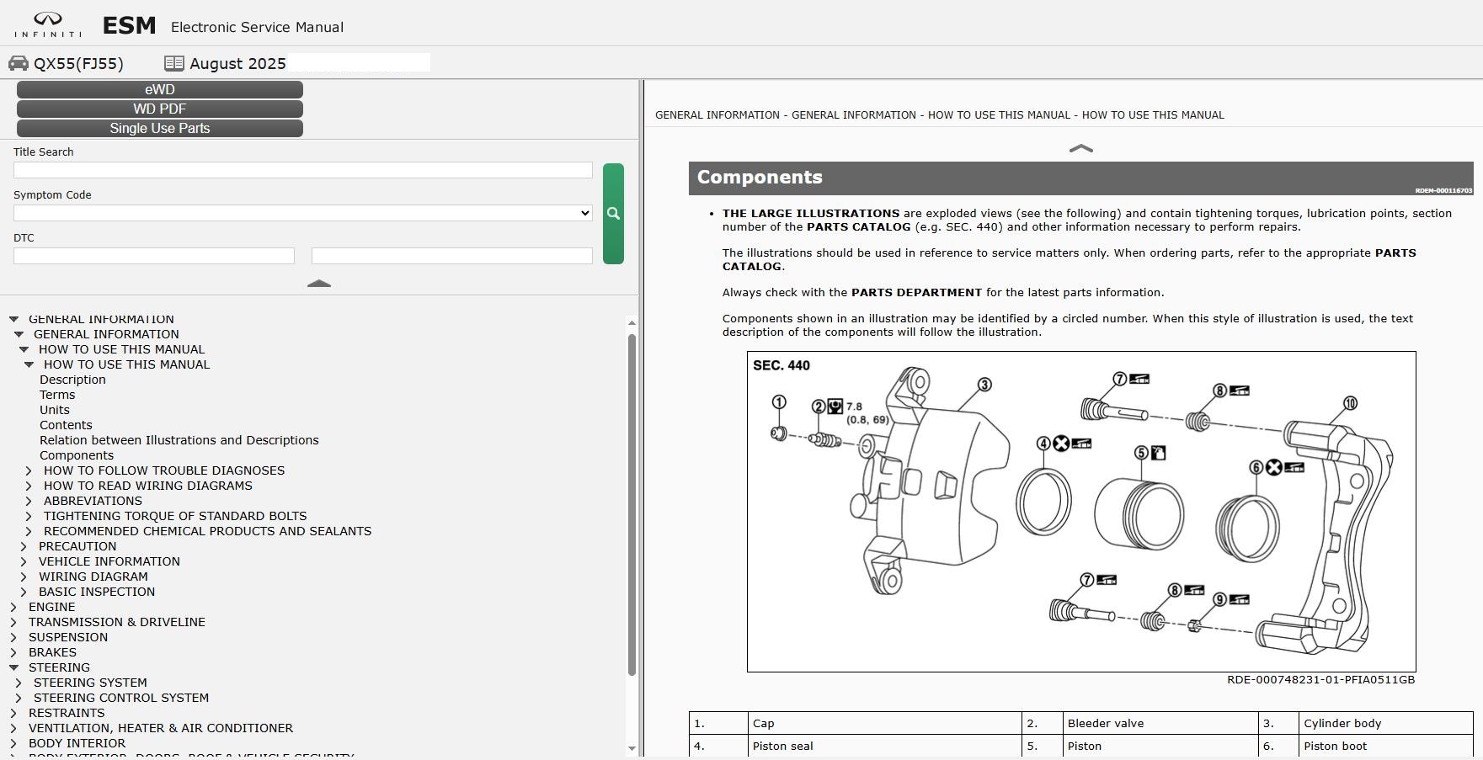Open the Description page in tree

click(72, 380)
